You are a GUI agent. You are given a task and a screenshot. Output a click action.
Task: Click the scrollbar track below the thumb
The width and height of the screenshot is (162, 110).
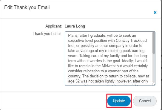154,68
